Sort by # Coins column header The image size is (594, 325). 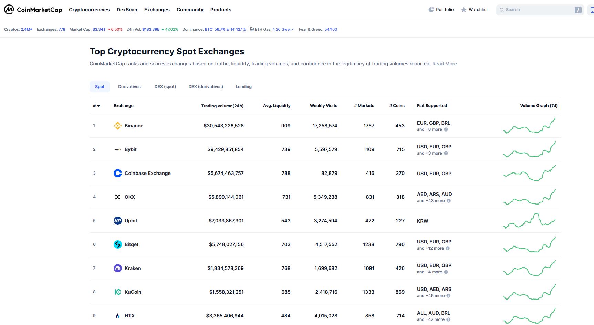(397, 106)
